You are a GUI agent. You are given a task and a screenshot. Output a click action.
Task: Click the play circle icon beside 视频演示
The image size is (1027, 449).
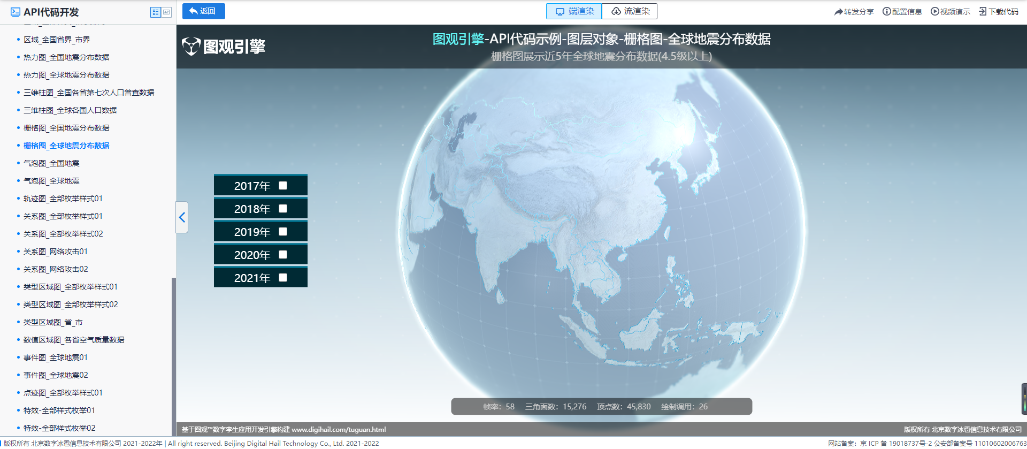(x=934, y=11)
